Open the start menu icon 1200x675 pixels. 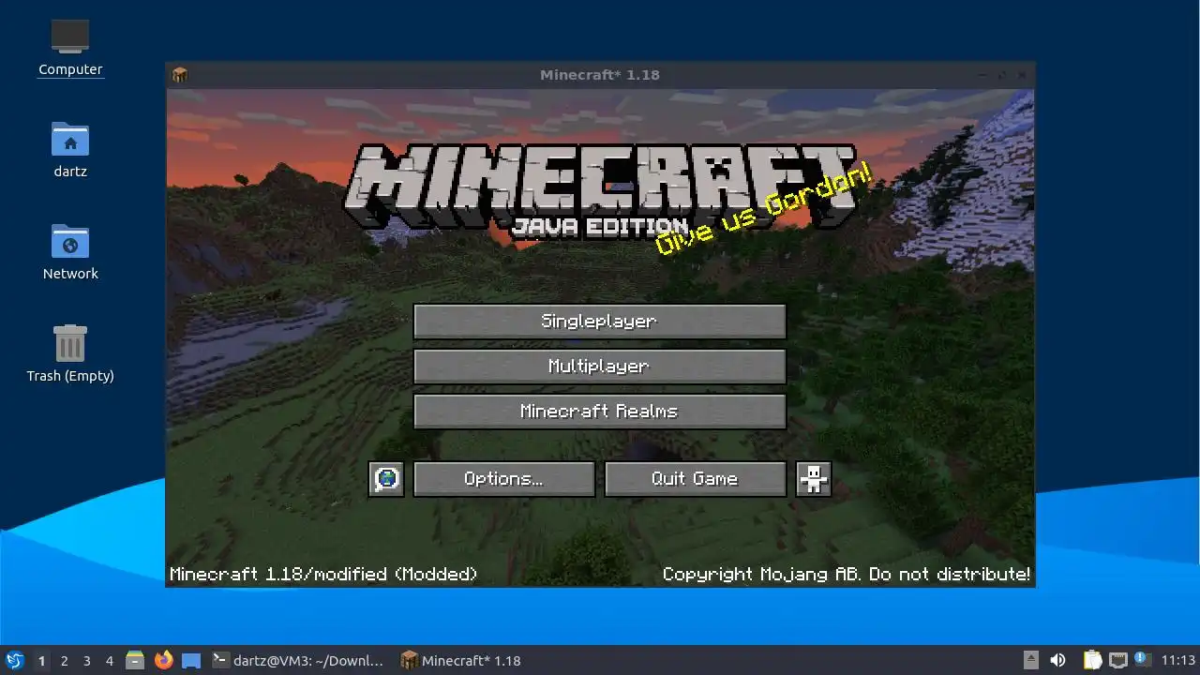pos(14,661)
